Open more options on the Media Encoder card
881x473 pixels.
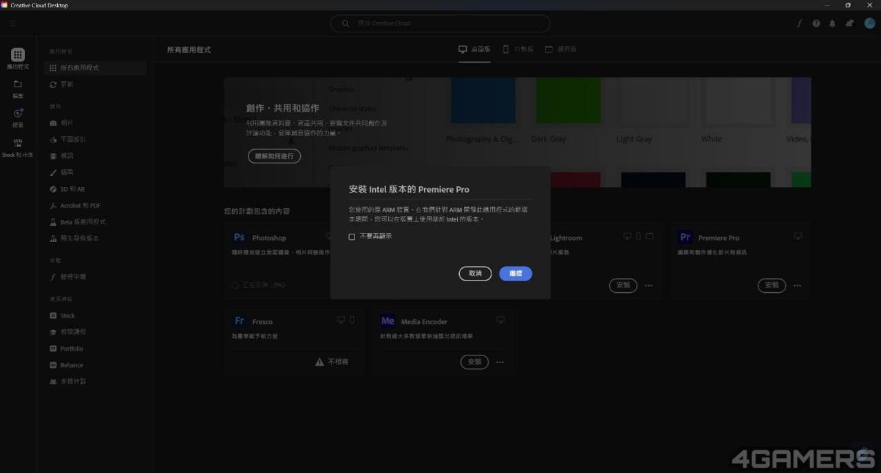500,363
